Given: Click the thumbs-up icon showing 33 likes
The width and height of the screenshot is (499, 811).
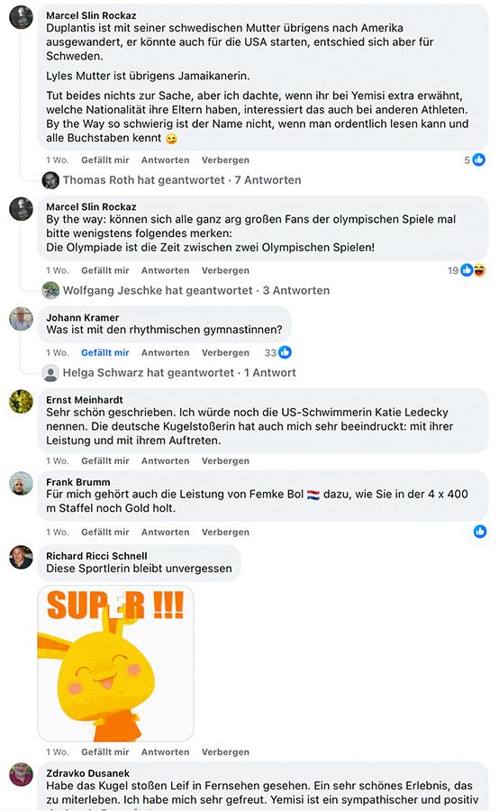Looking at the screenshot, I should (285, 352).
